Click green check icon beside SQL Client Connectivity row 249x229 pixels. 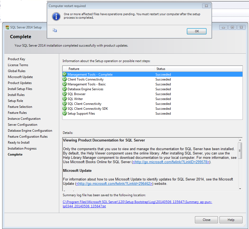point(64,104)
